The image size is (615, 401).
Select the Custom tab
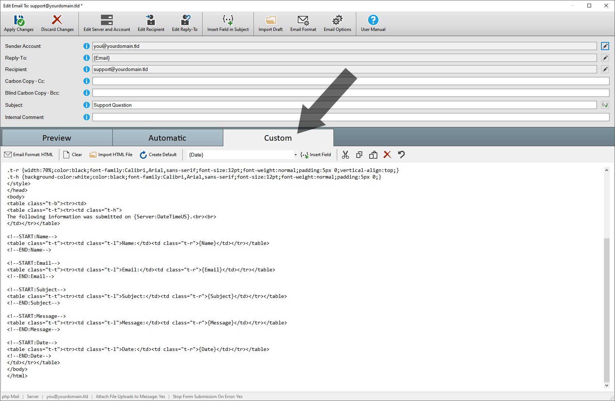pyautogui.click(x=278, y=138)
